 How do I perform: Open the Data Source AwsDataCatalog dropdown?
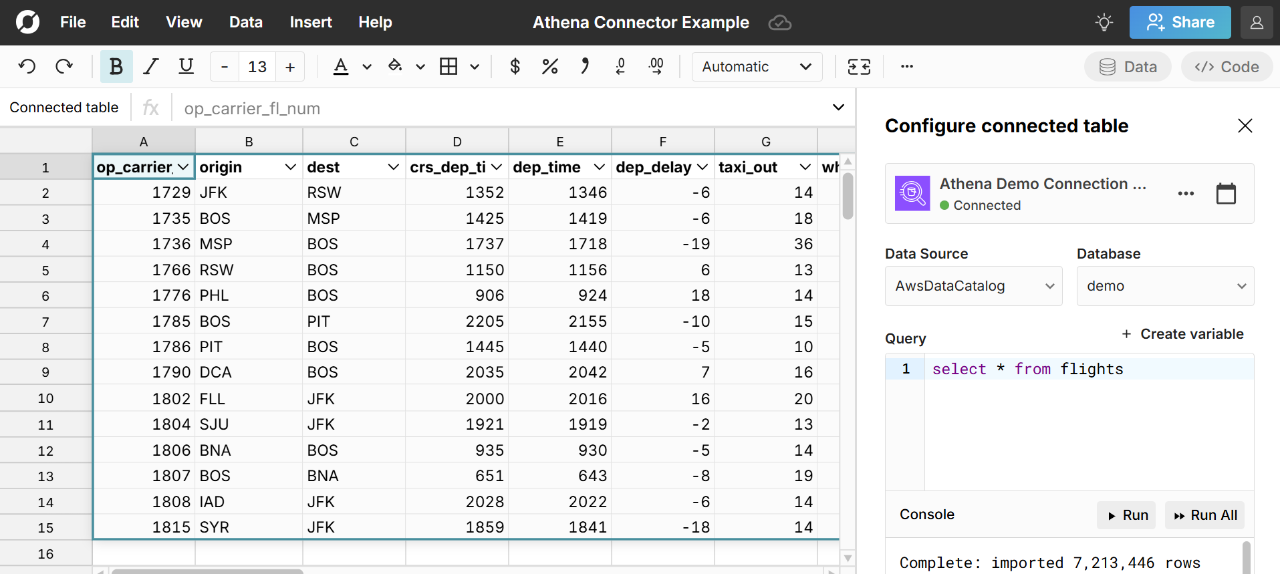(973, 286)
